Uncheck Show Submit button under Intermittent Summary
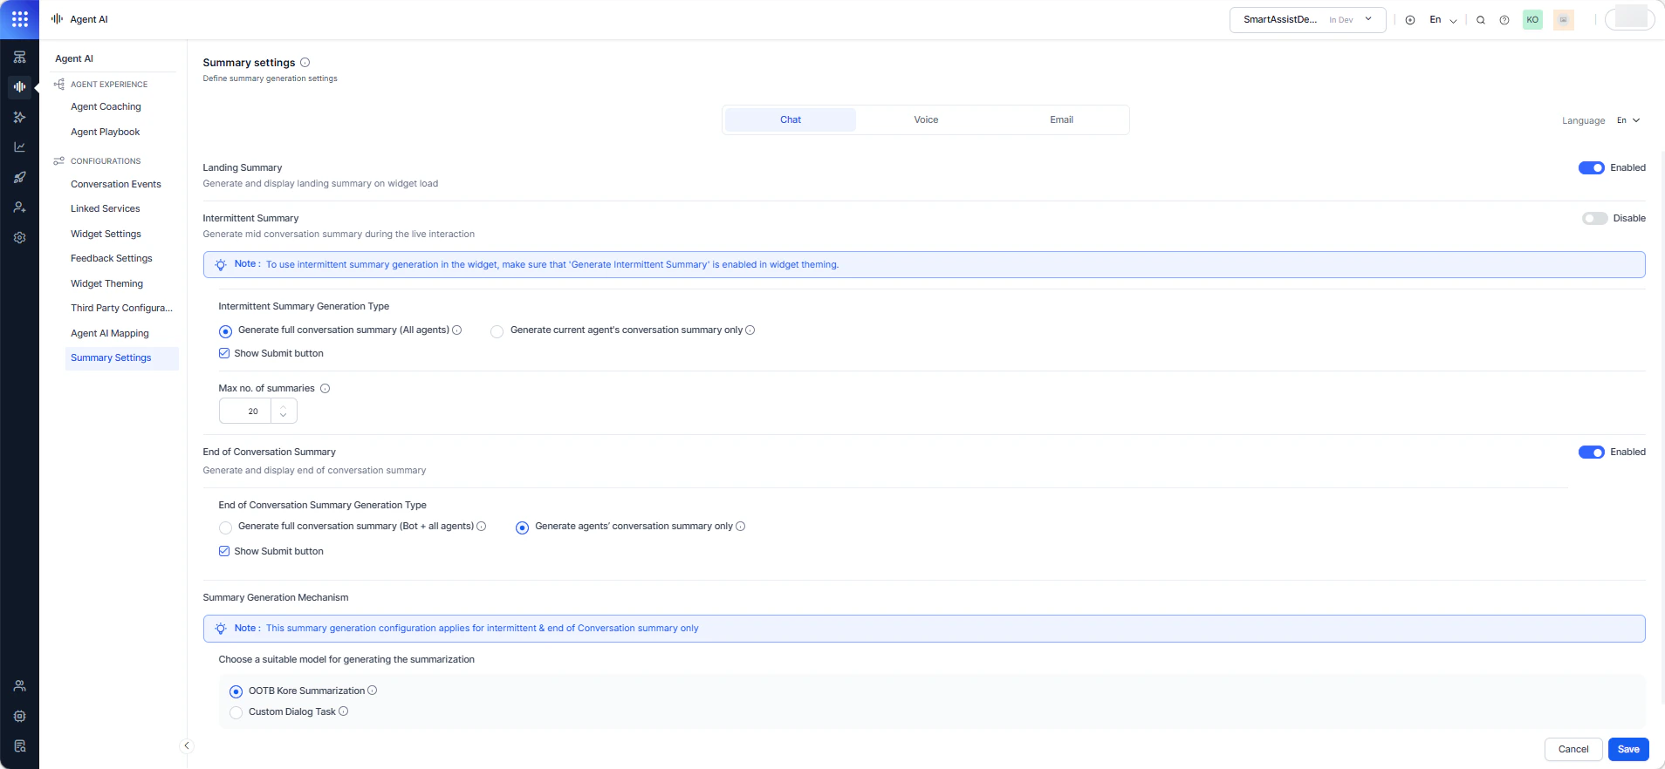This screenshot has width=1665, height=769. tap(224, 353)
